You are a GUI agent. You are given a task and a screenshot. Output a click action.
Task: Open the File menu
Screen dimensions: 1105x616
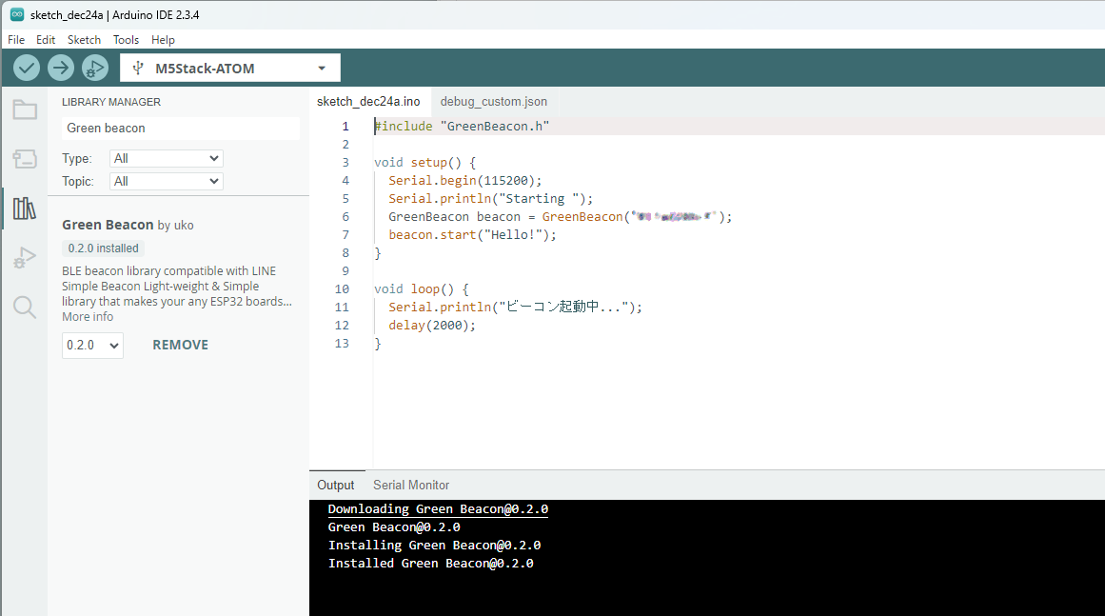pos(16,39)
